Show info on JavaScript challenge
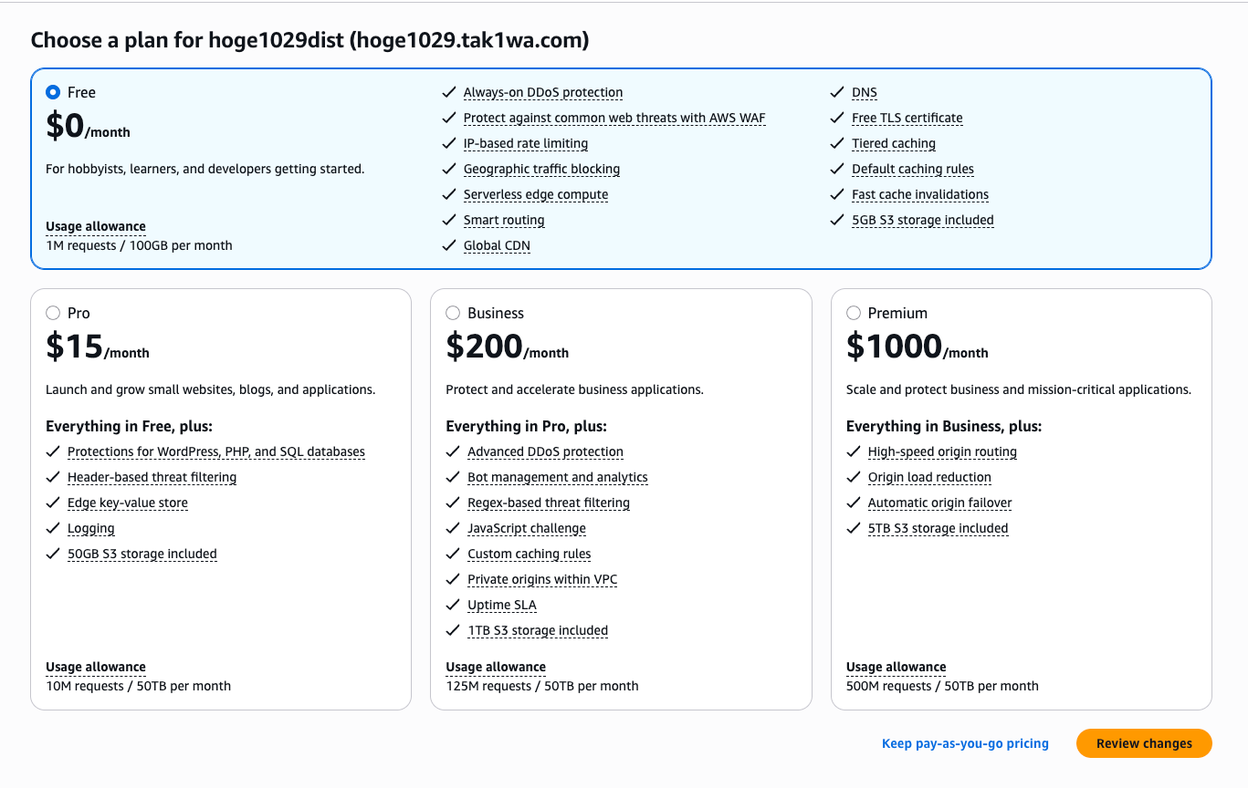 (x=526, y=528)
